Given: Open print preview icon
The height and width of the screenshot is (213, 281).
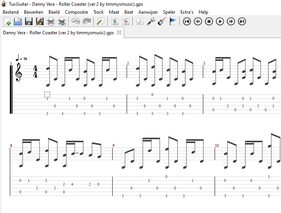Looking at the screenshot, I should pos(62,21).
